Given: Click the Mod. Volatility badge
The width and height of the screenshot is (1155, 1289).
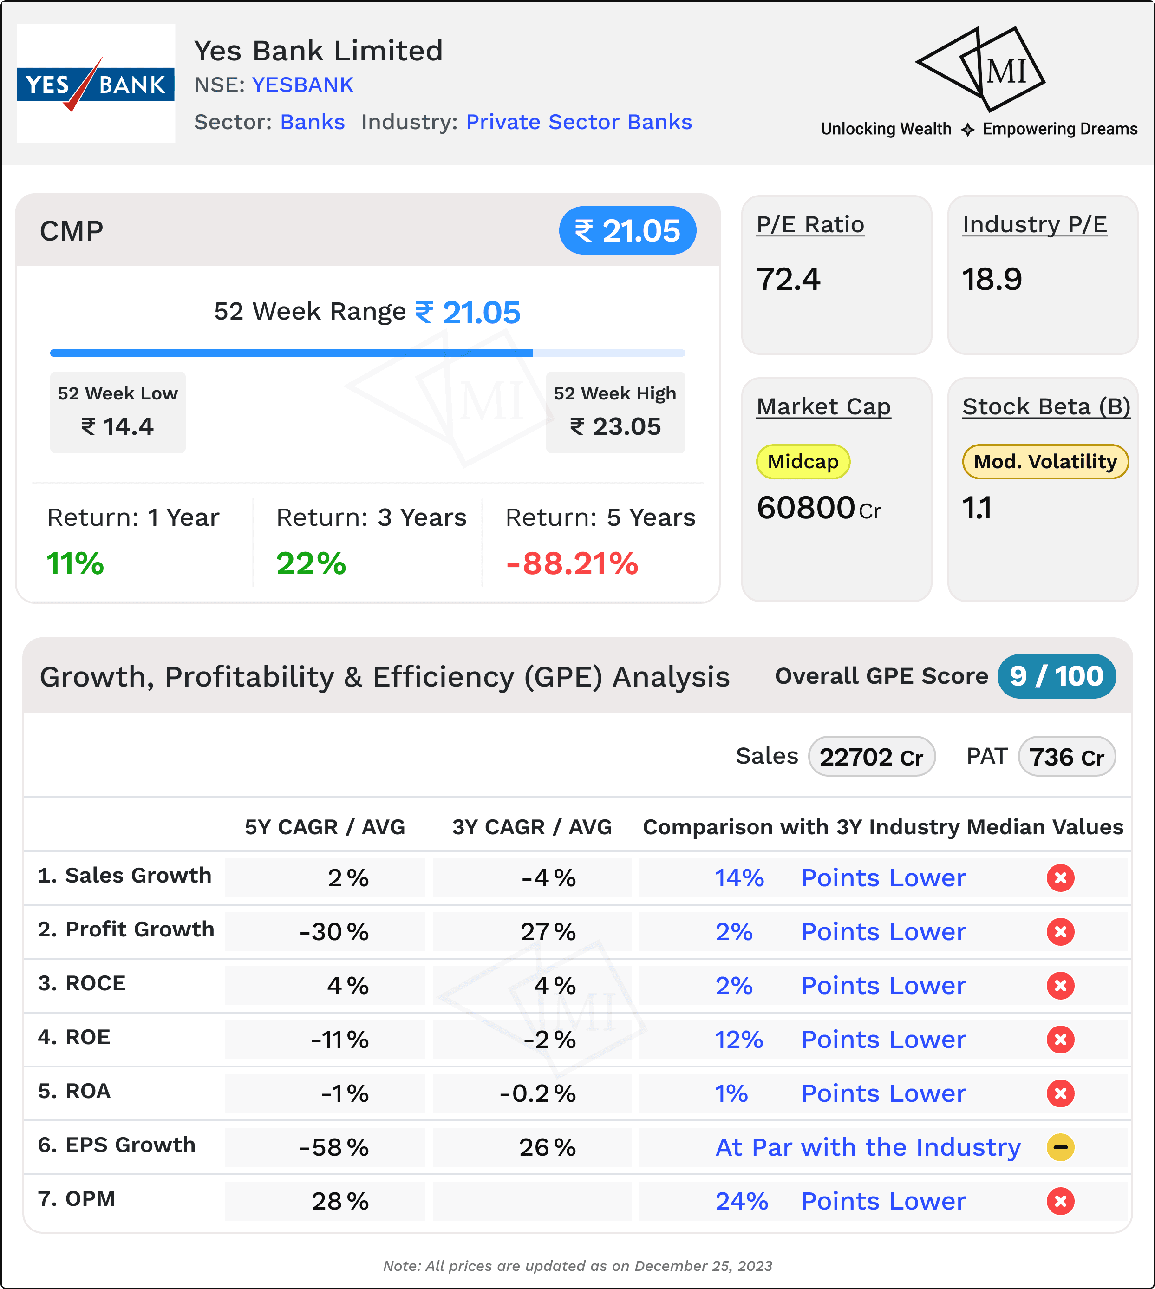Looking at the screenshot, I should tap(1045, 461).
